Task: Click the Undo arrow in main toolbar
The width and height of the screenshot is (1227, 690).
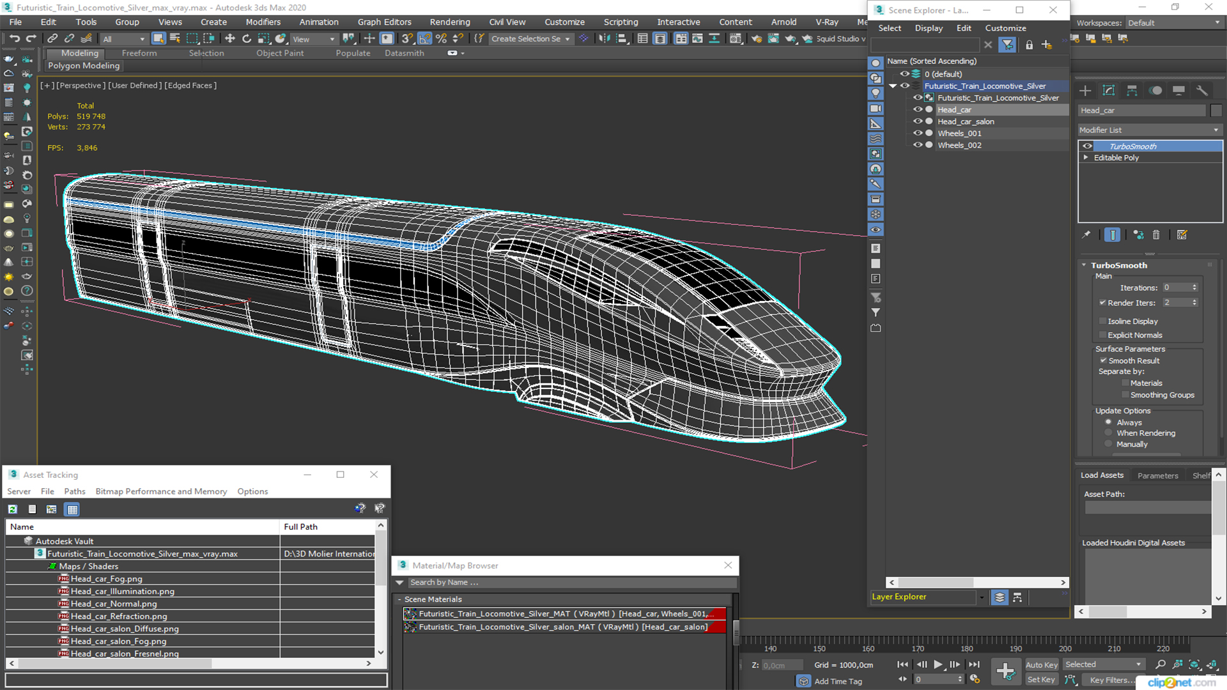Action: [15, 39]
